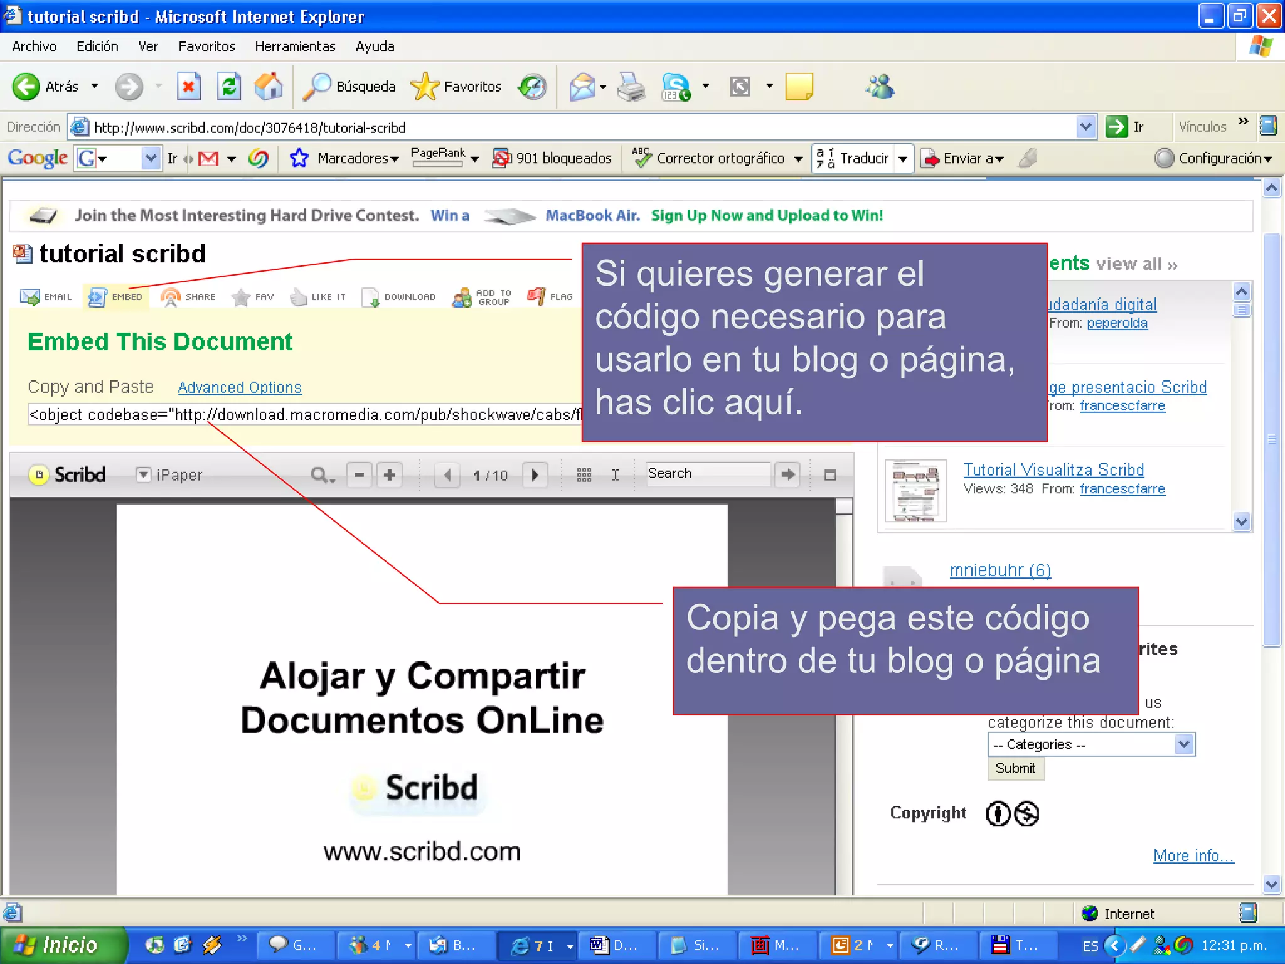Open the Edición menu
The image size is (1285, 964).
coord(97,46)
